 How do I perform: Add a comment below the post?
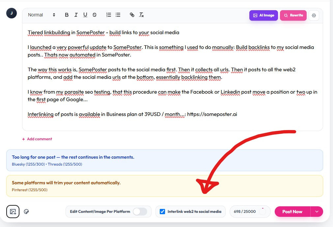tap(37, 139)
